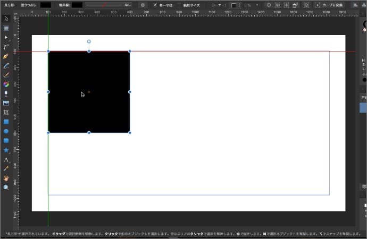This screenshot has width=367, height=239.
Task: Select the Fill gradient color-wheel tool
Action: point(6,84)
